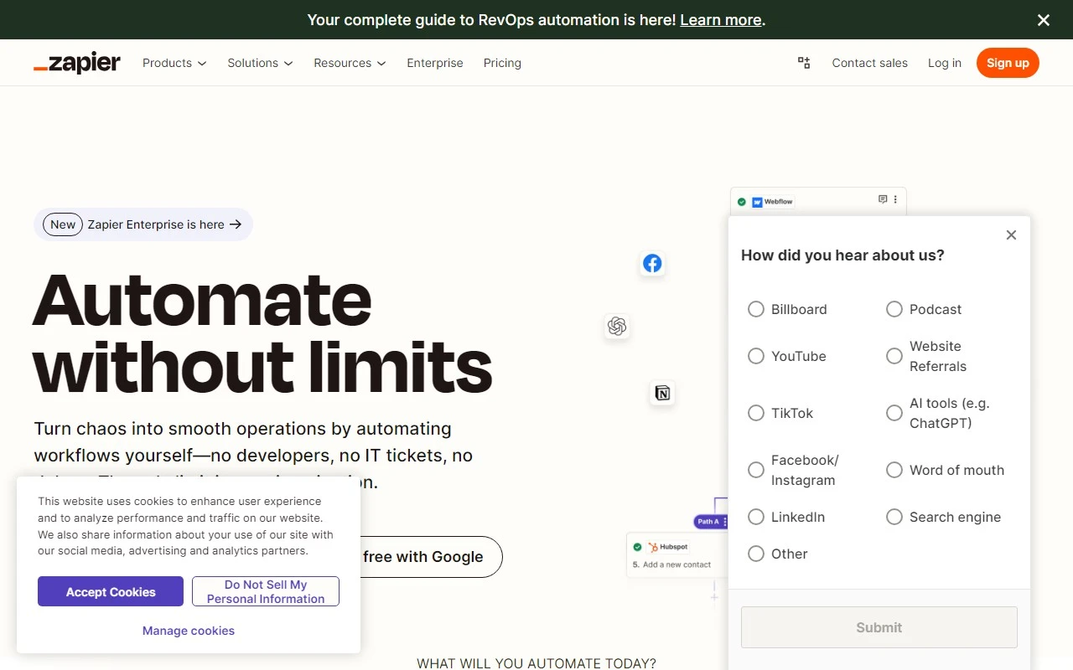This screenshot has width=1073, height=670.
Task: Choose the Search engine radio option
Action: tap(894, 517)
